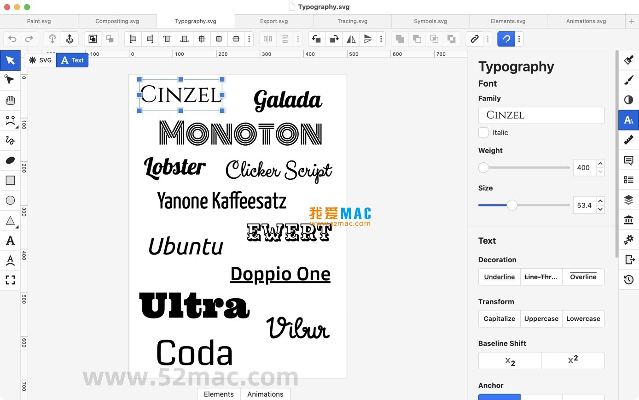This screenshot has width=639, height=400.
Task: Open the Generators gears panel
Action: [628, 240]
